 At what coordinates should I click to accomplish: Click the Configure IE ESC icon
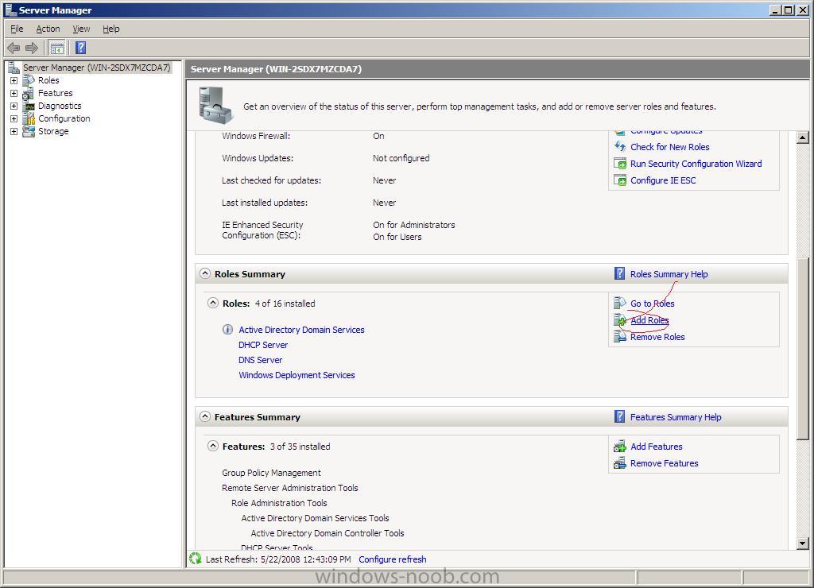(620, 180)
